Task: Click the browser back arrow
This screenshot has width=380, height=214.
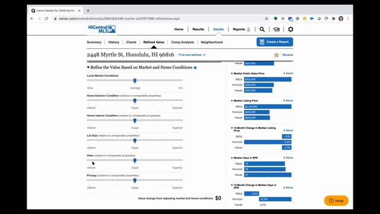Action: click(31, 18)
